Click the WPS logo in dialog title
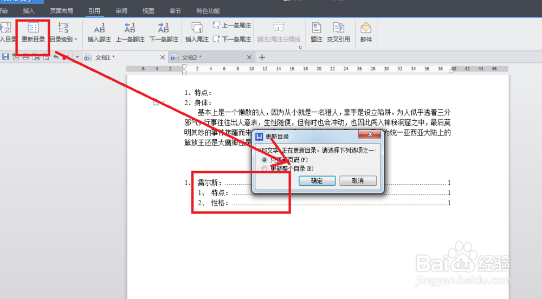This screenshot has height=299, width=542. [x=259, y=136]
